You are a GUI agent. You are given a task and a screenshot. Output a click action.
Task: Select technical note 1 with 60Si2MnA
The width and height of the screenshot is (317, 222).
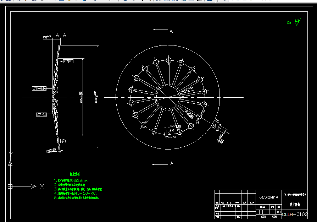pyautogui.click(x=71, y=180)
